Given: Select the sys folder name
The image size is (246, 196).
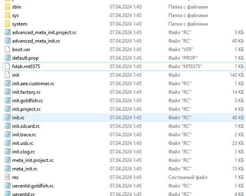Looking at the screenshot, I should pyautogui.click(x=15, y=15).
